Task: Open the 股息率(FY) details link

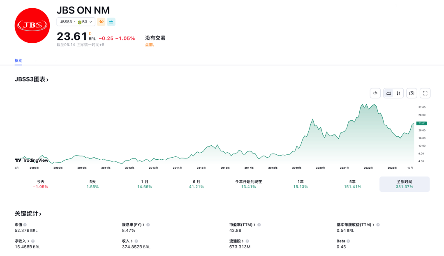Action: click(133, 225)
